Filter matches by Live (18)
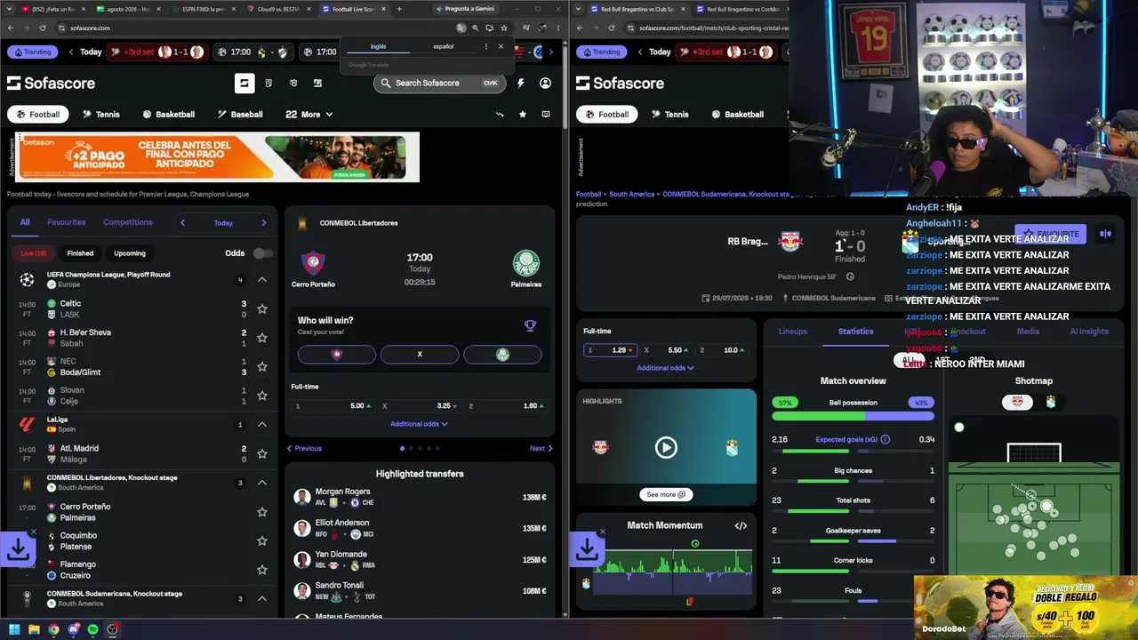The image size is (1138, 640). (x=34, y=253)
